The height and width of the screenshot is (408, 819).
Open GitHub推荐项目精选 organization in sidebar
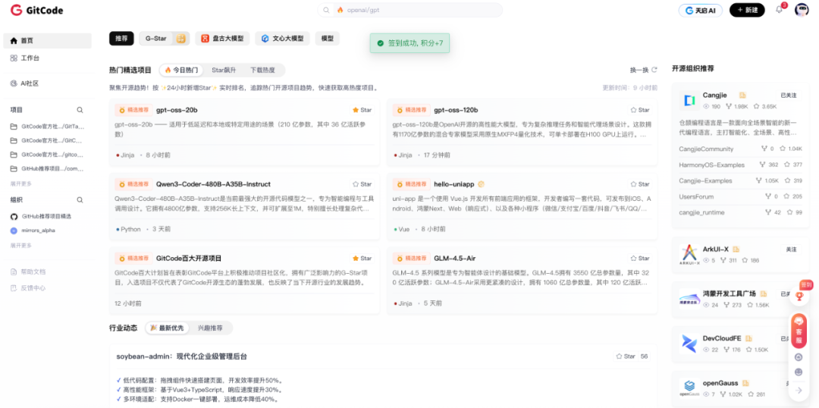pyautogui.click(x=46, y=216)
